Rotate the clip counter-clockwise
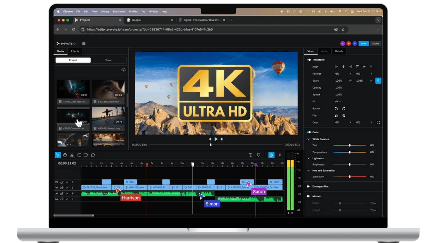 click(x=336, y=109)
